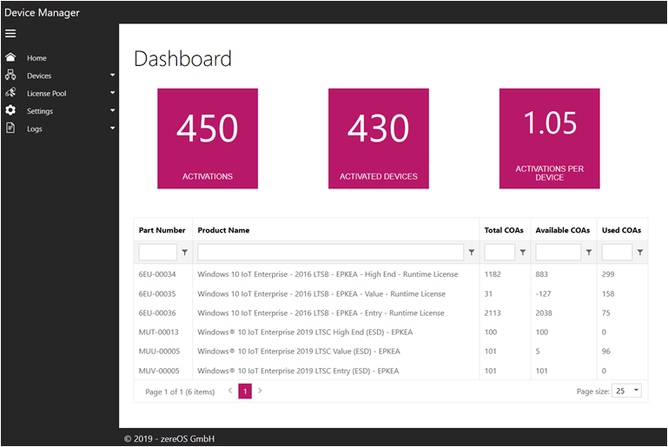Click Available COAs value 2038
Viewport: 668px width, 447px height.
[x=544, y=312]
